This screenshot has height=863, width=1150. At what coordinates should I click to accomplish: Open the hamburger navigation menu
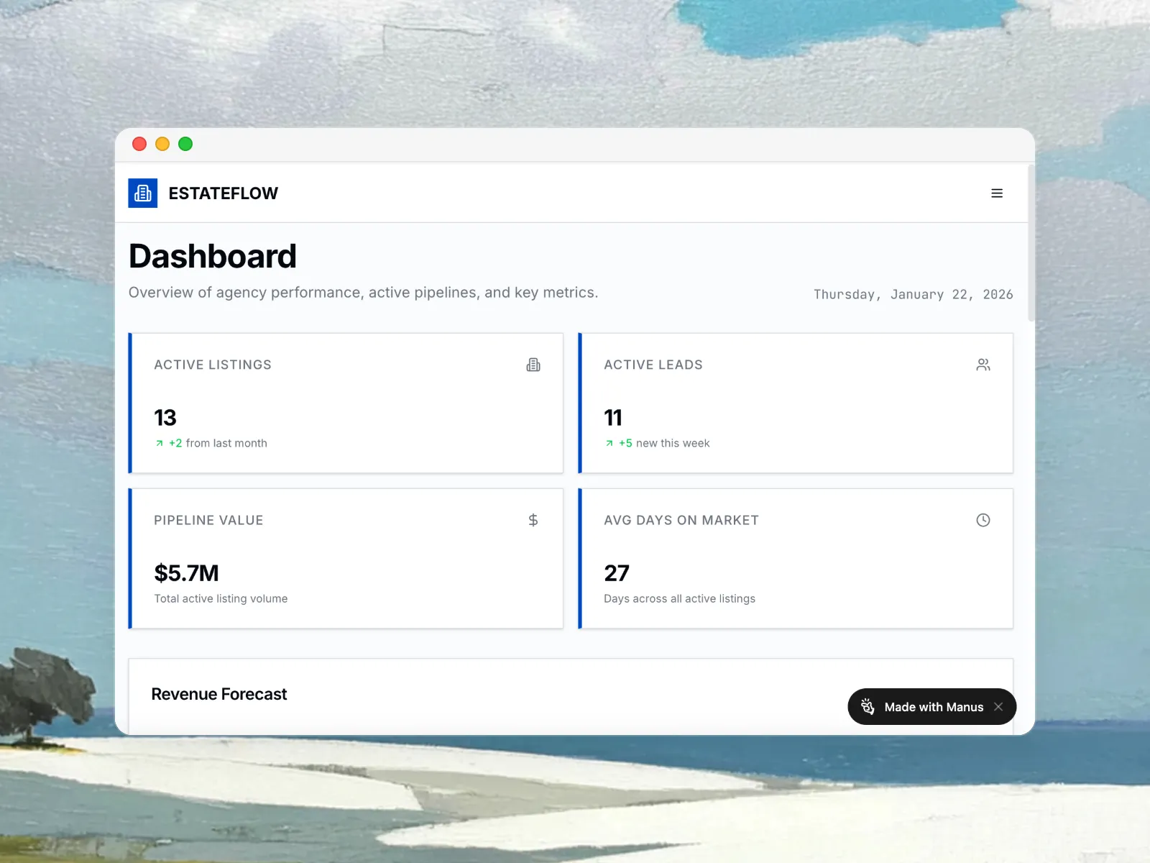(997, 193)
